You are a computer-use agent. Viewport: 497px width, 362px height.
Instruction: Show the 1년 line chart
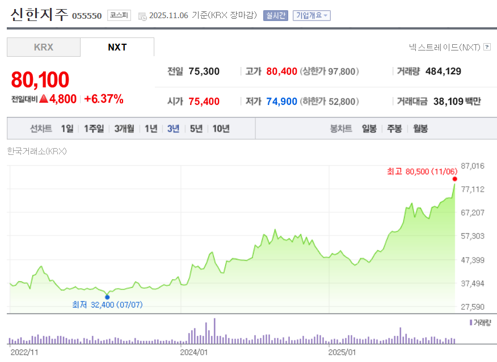[x=151, y=128]
